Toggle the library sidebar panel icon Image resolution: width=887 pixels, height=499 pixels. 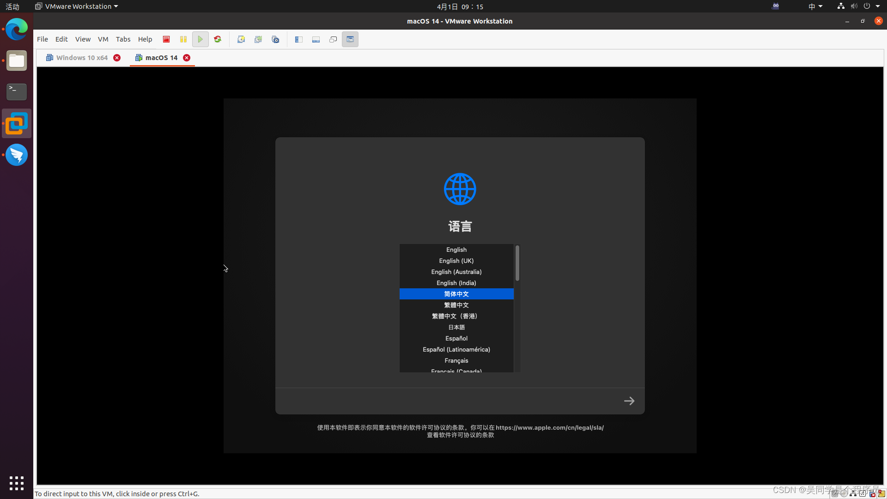[x=299, y=39]
